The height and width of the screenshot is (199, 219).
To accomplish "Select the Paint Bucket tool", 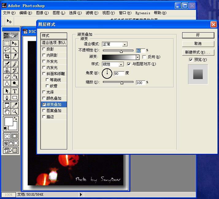I will [x=14, y=77].
